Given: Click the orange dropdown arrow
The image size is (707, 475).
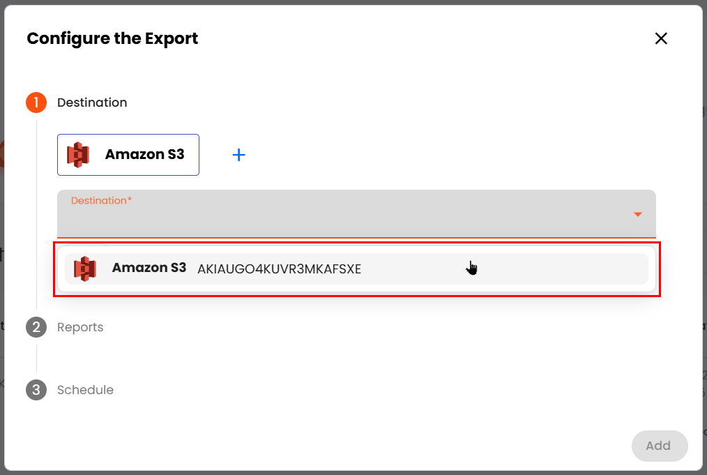Looking at the screenshot, I should tap(637, 214).
